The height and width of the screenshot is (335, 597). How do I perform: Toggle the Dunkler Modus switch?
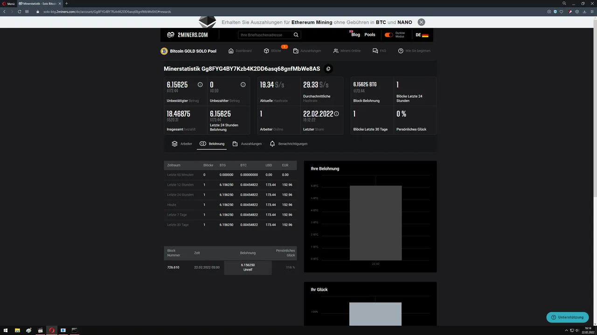pos(389,35)
